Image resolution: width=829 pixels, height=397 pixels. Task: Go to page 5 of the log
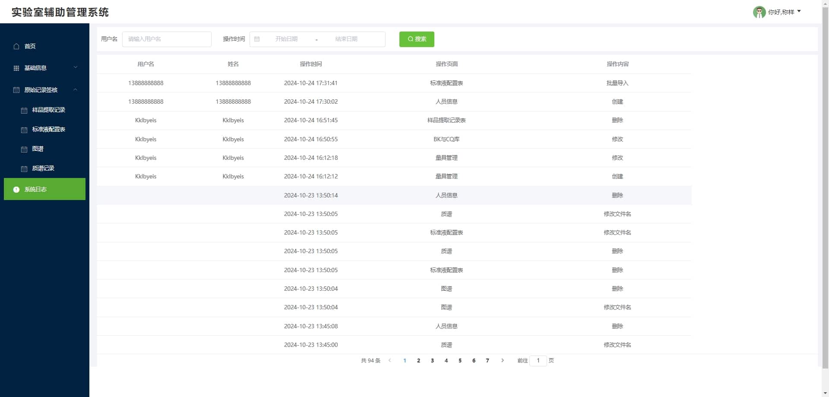tap(460, 360)
